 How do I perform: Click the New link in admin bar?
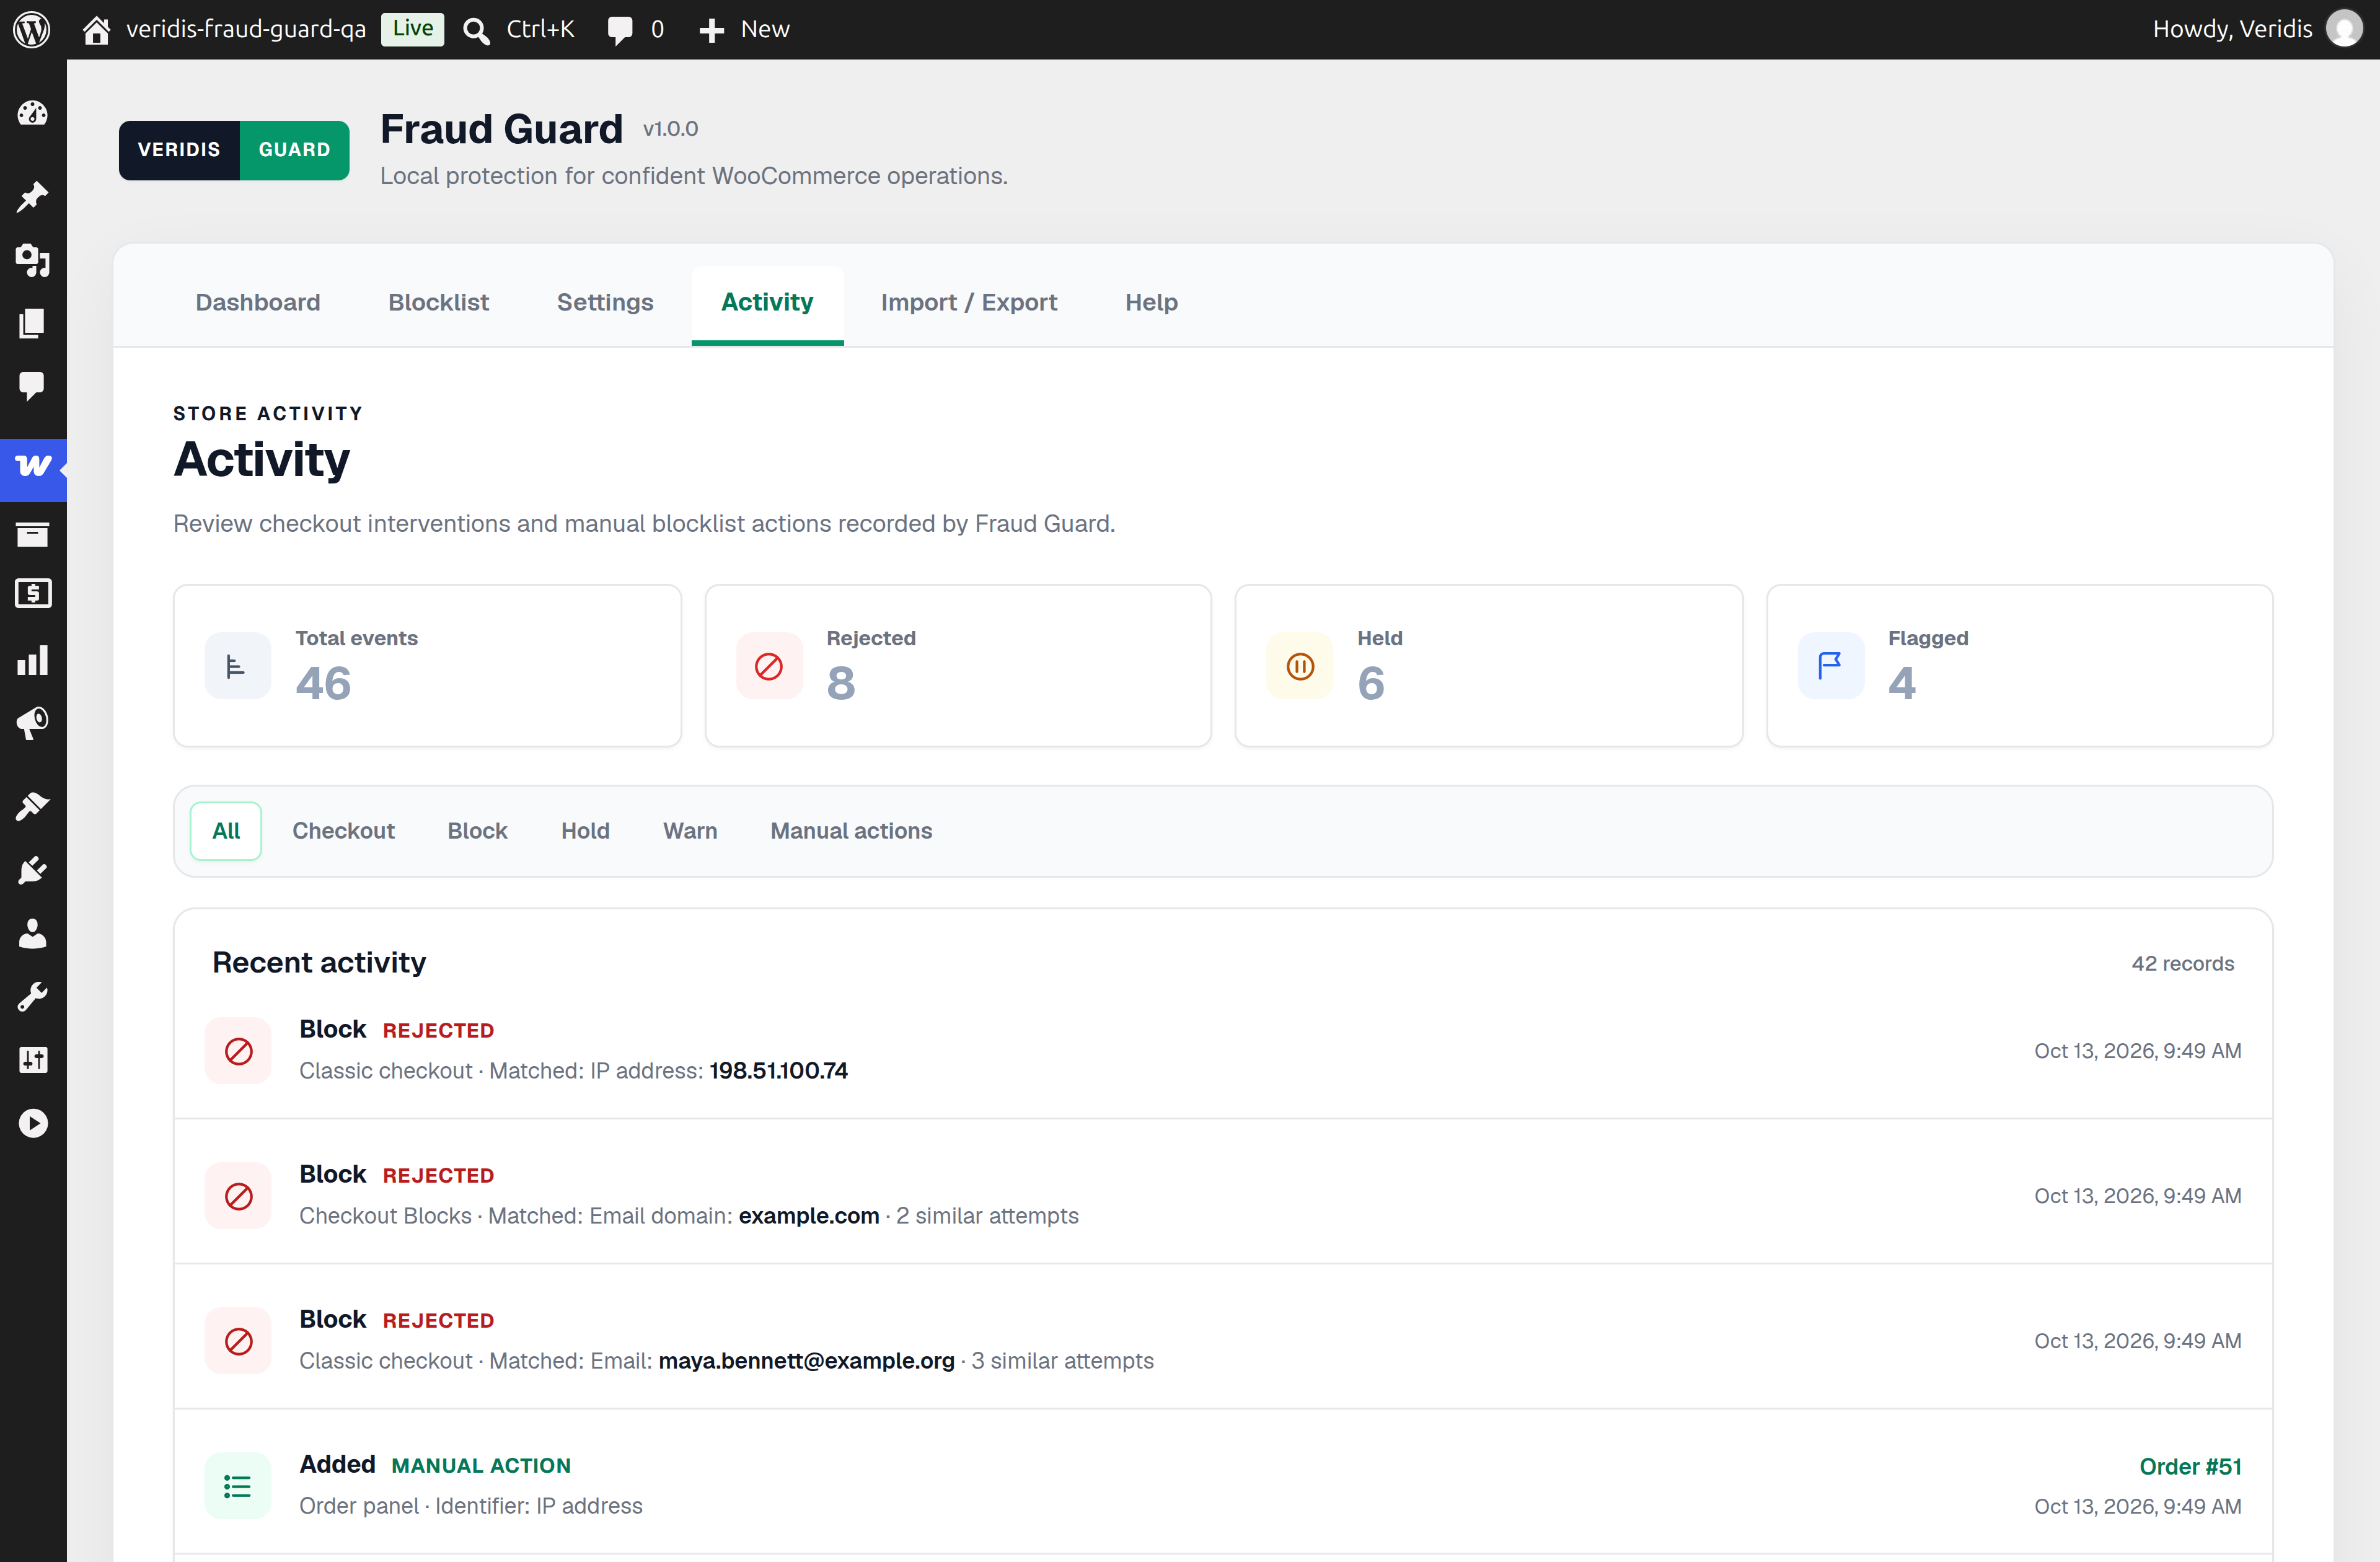click(765, 29)
